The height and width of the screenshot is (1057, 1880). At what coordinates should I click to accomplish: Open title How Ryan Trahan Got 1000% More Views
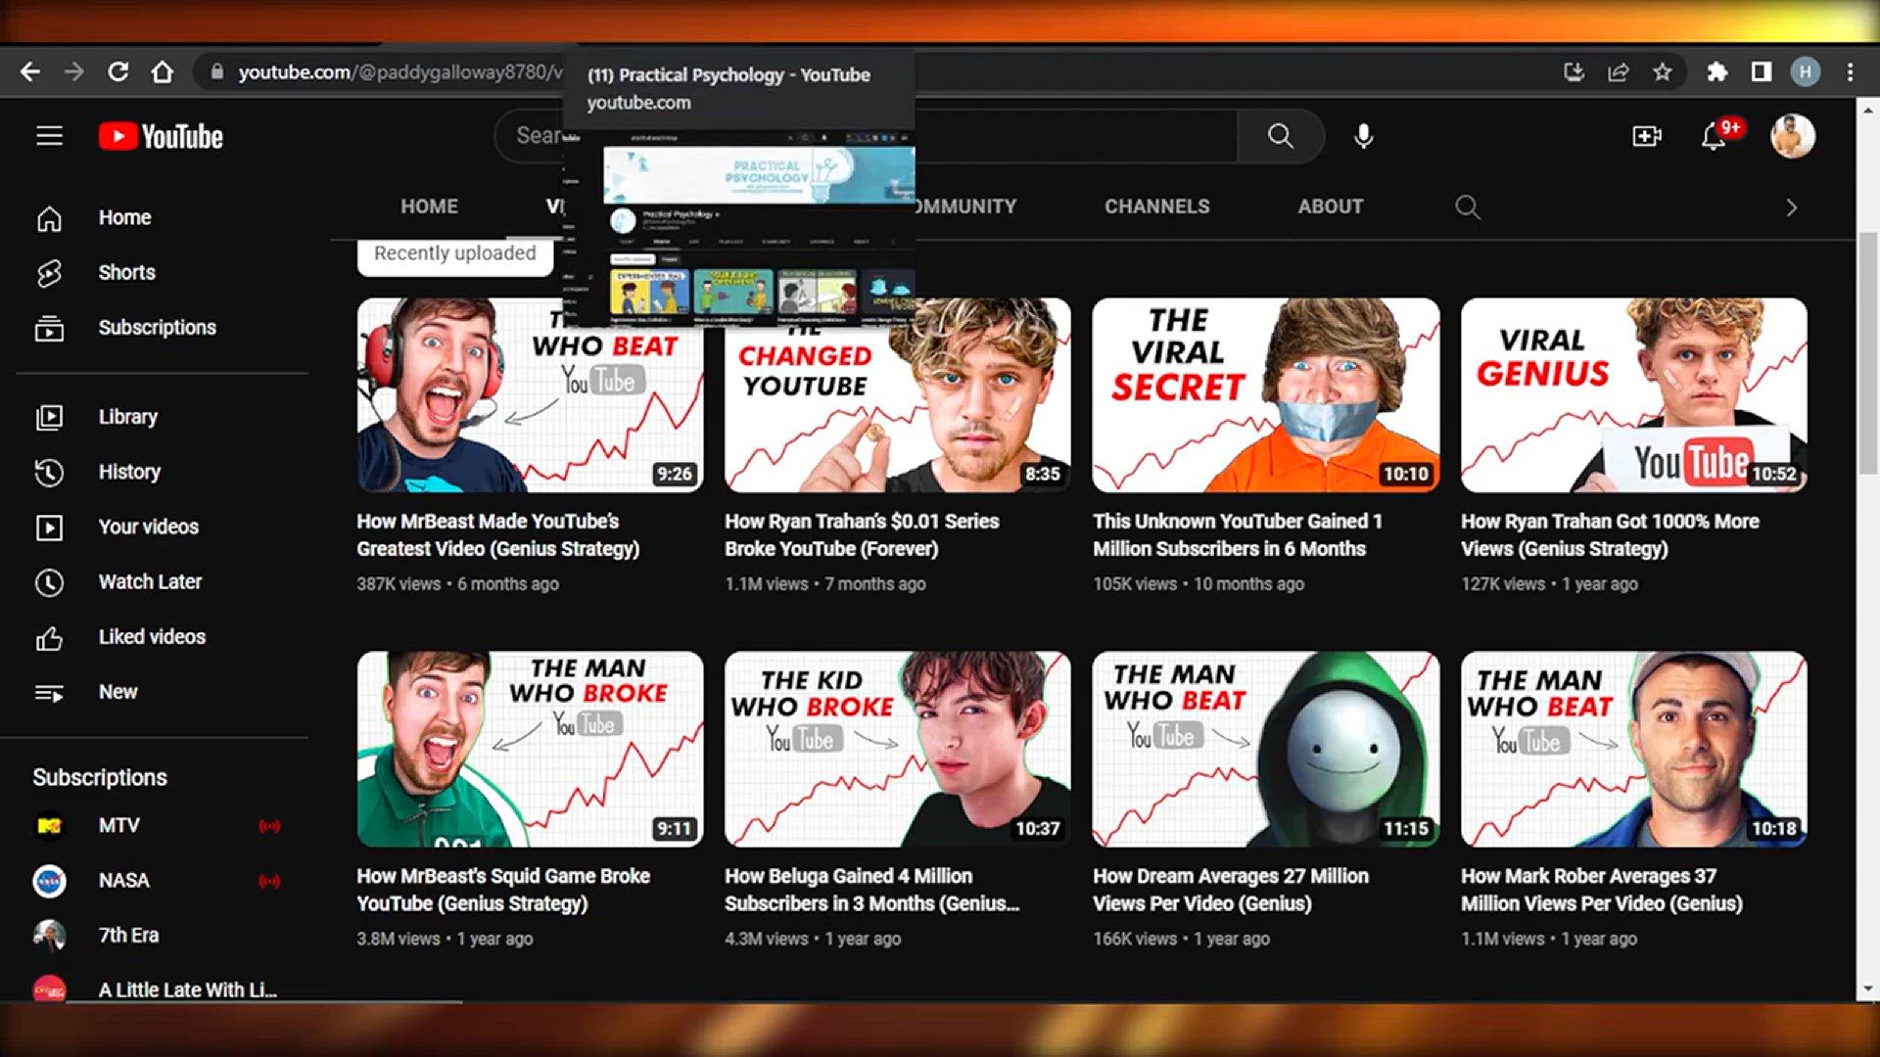pyautogui.click(x=1610, y=535)
